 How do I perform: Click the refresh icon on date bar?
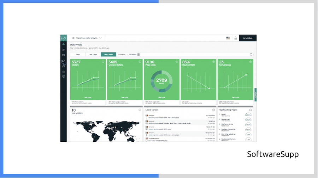pyautogui.click(x=251, y=54)
